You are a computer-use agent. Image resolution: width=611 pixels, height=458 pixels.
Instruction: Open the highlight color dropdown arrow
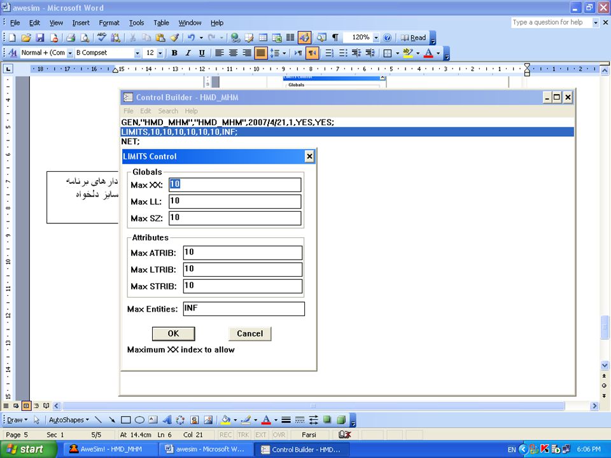(x=418, y=53)
